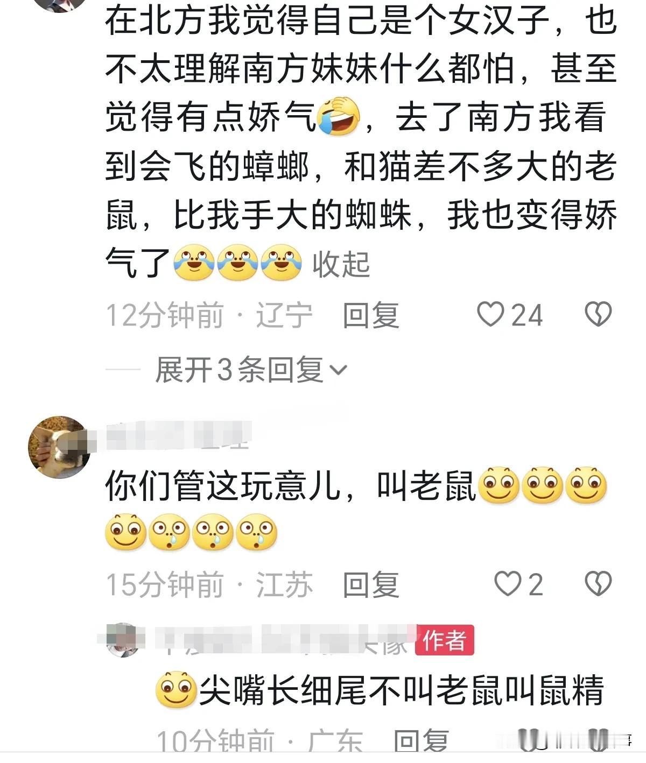Reply to the Liaoning comment via 回复
The width and height of the screenshot is (646, 763).
tap(371, 315)
